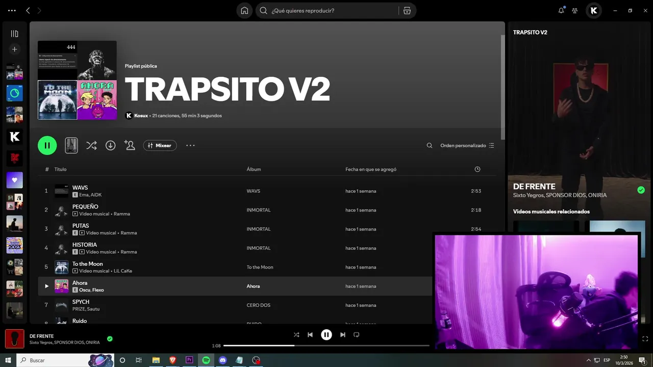This screenshot has height=367, width=653.
Task: Sort by Fecha en que se agregó
Action: (371, 169)
